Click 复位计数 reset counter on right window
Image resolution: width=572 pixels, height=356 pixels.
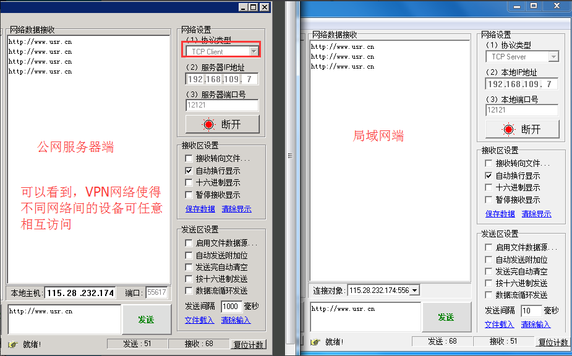(552, 341)
